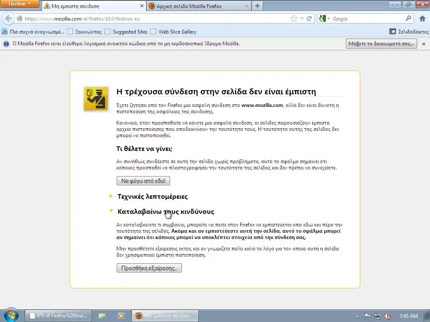Click the muted volume tray icon
Screen dimensions: 430x322
tap(388, 316)
